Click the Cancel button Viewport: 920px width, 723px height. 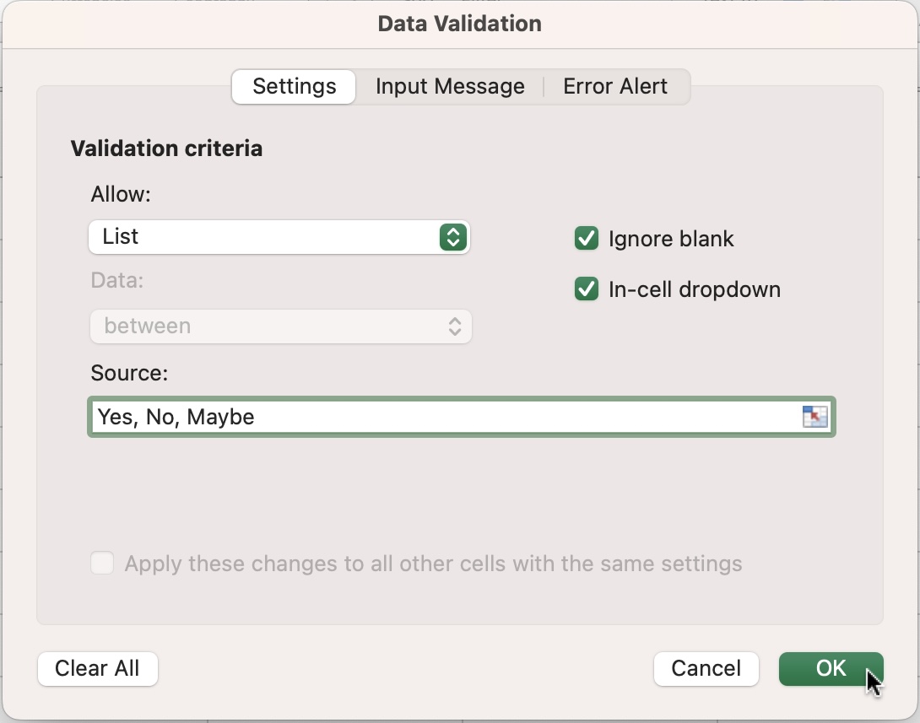(x=706, y=668)
